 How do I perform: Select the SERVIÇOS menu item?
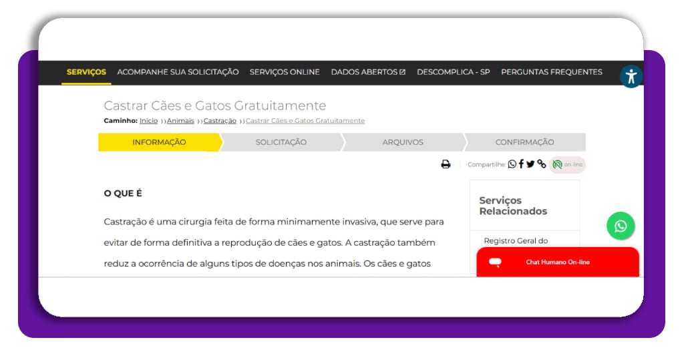pos(86,72)
